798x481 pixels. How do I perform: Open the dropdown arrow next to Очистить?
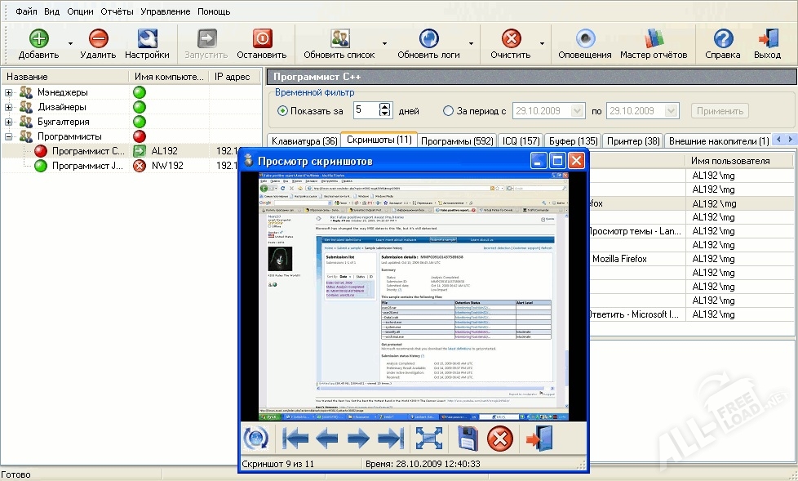point(542,43)
